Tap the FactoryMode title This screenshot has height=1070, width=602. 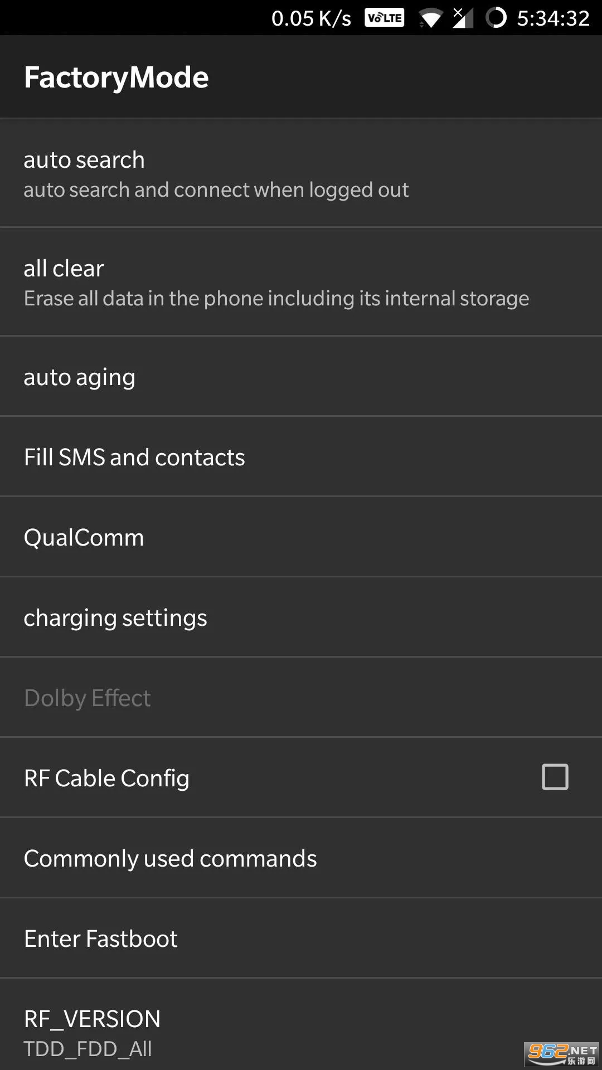(116, 77)
